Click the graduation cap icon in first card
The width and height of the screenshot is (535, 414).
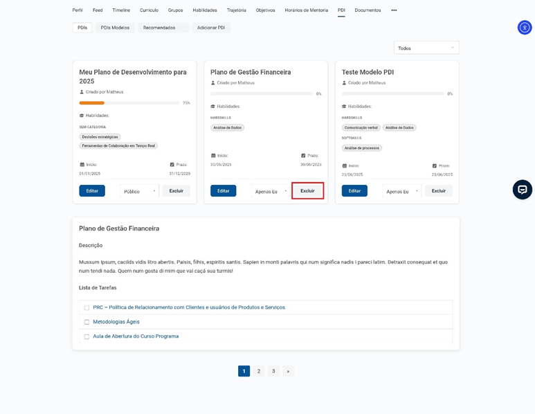[82, 116]
